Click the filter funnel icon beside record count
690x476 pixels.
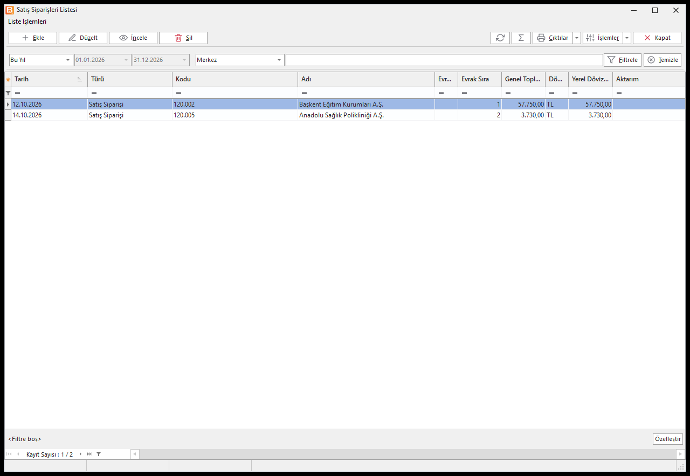99,454
